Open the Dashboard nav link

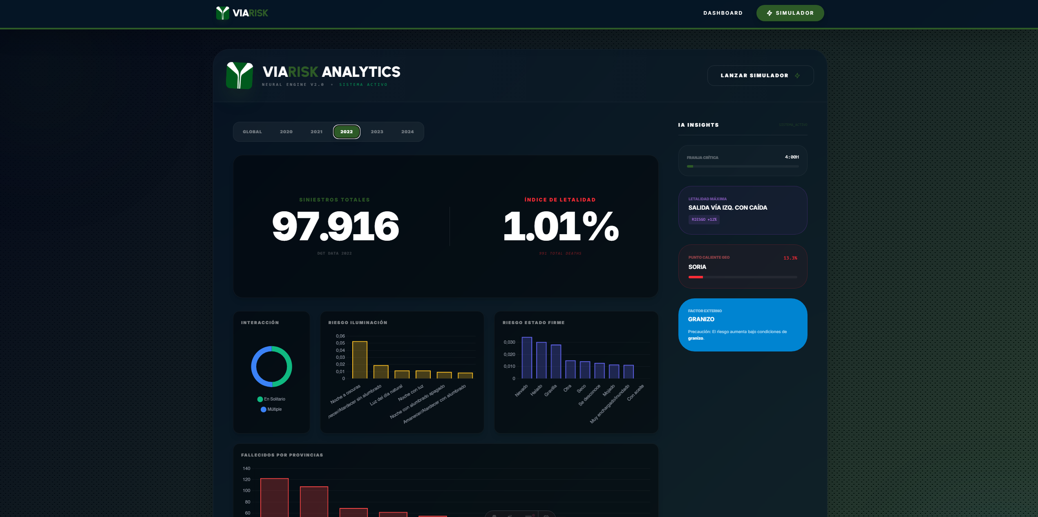pos(723,13)
